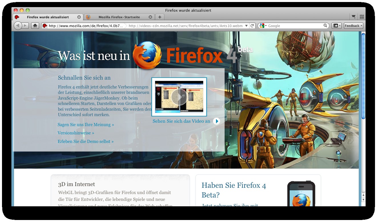Play the JägerMonkey demo video thumbnail
The height and width of the screenshot is (222, 377).
pyautogui.click(x=179, y=97)
